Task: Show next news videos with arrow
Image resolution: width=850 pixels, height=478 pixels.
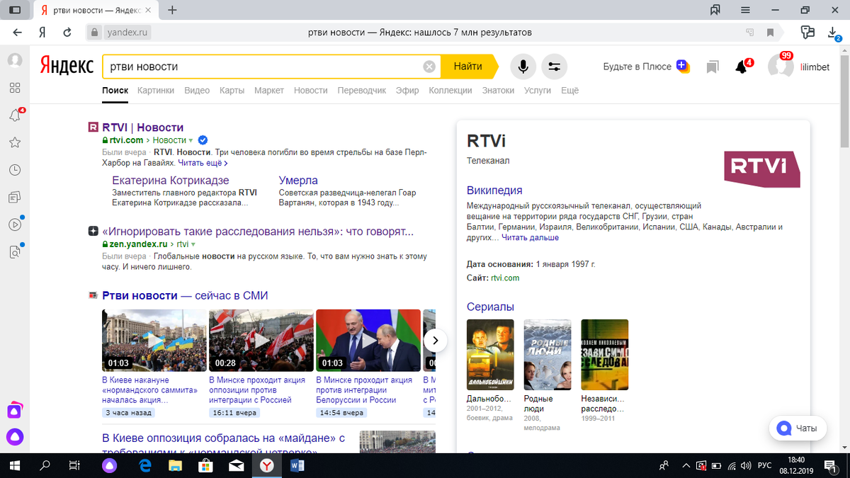Action: tap(435, 341)
